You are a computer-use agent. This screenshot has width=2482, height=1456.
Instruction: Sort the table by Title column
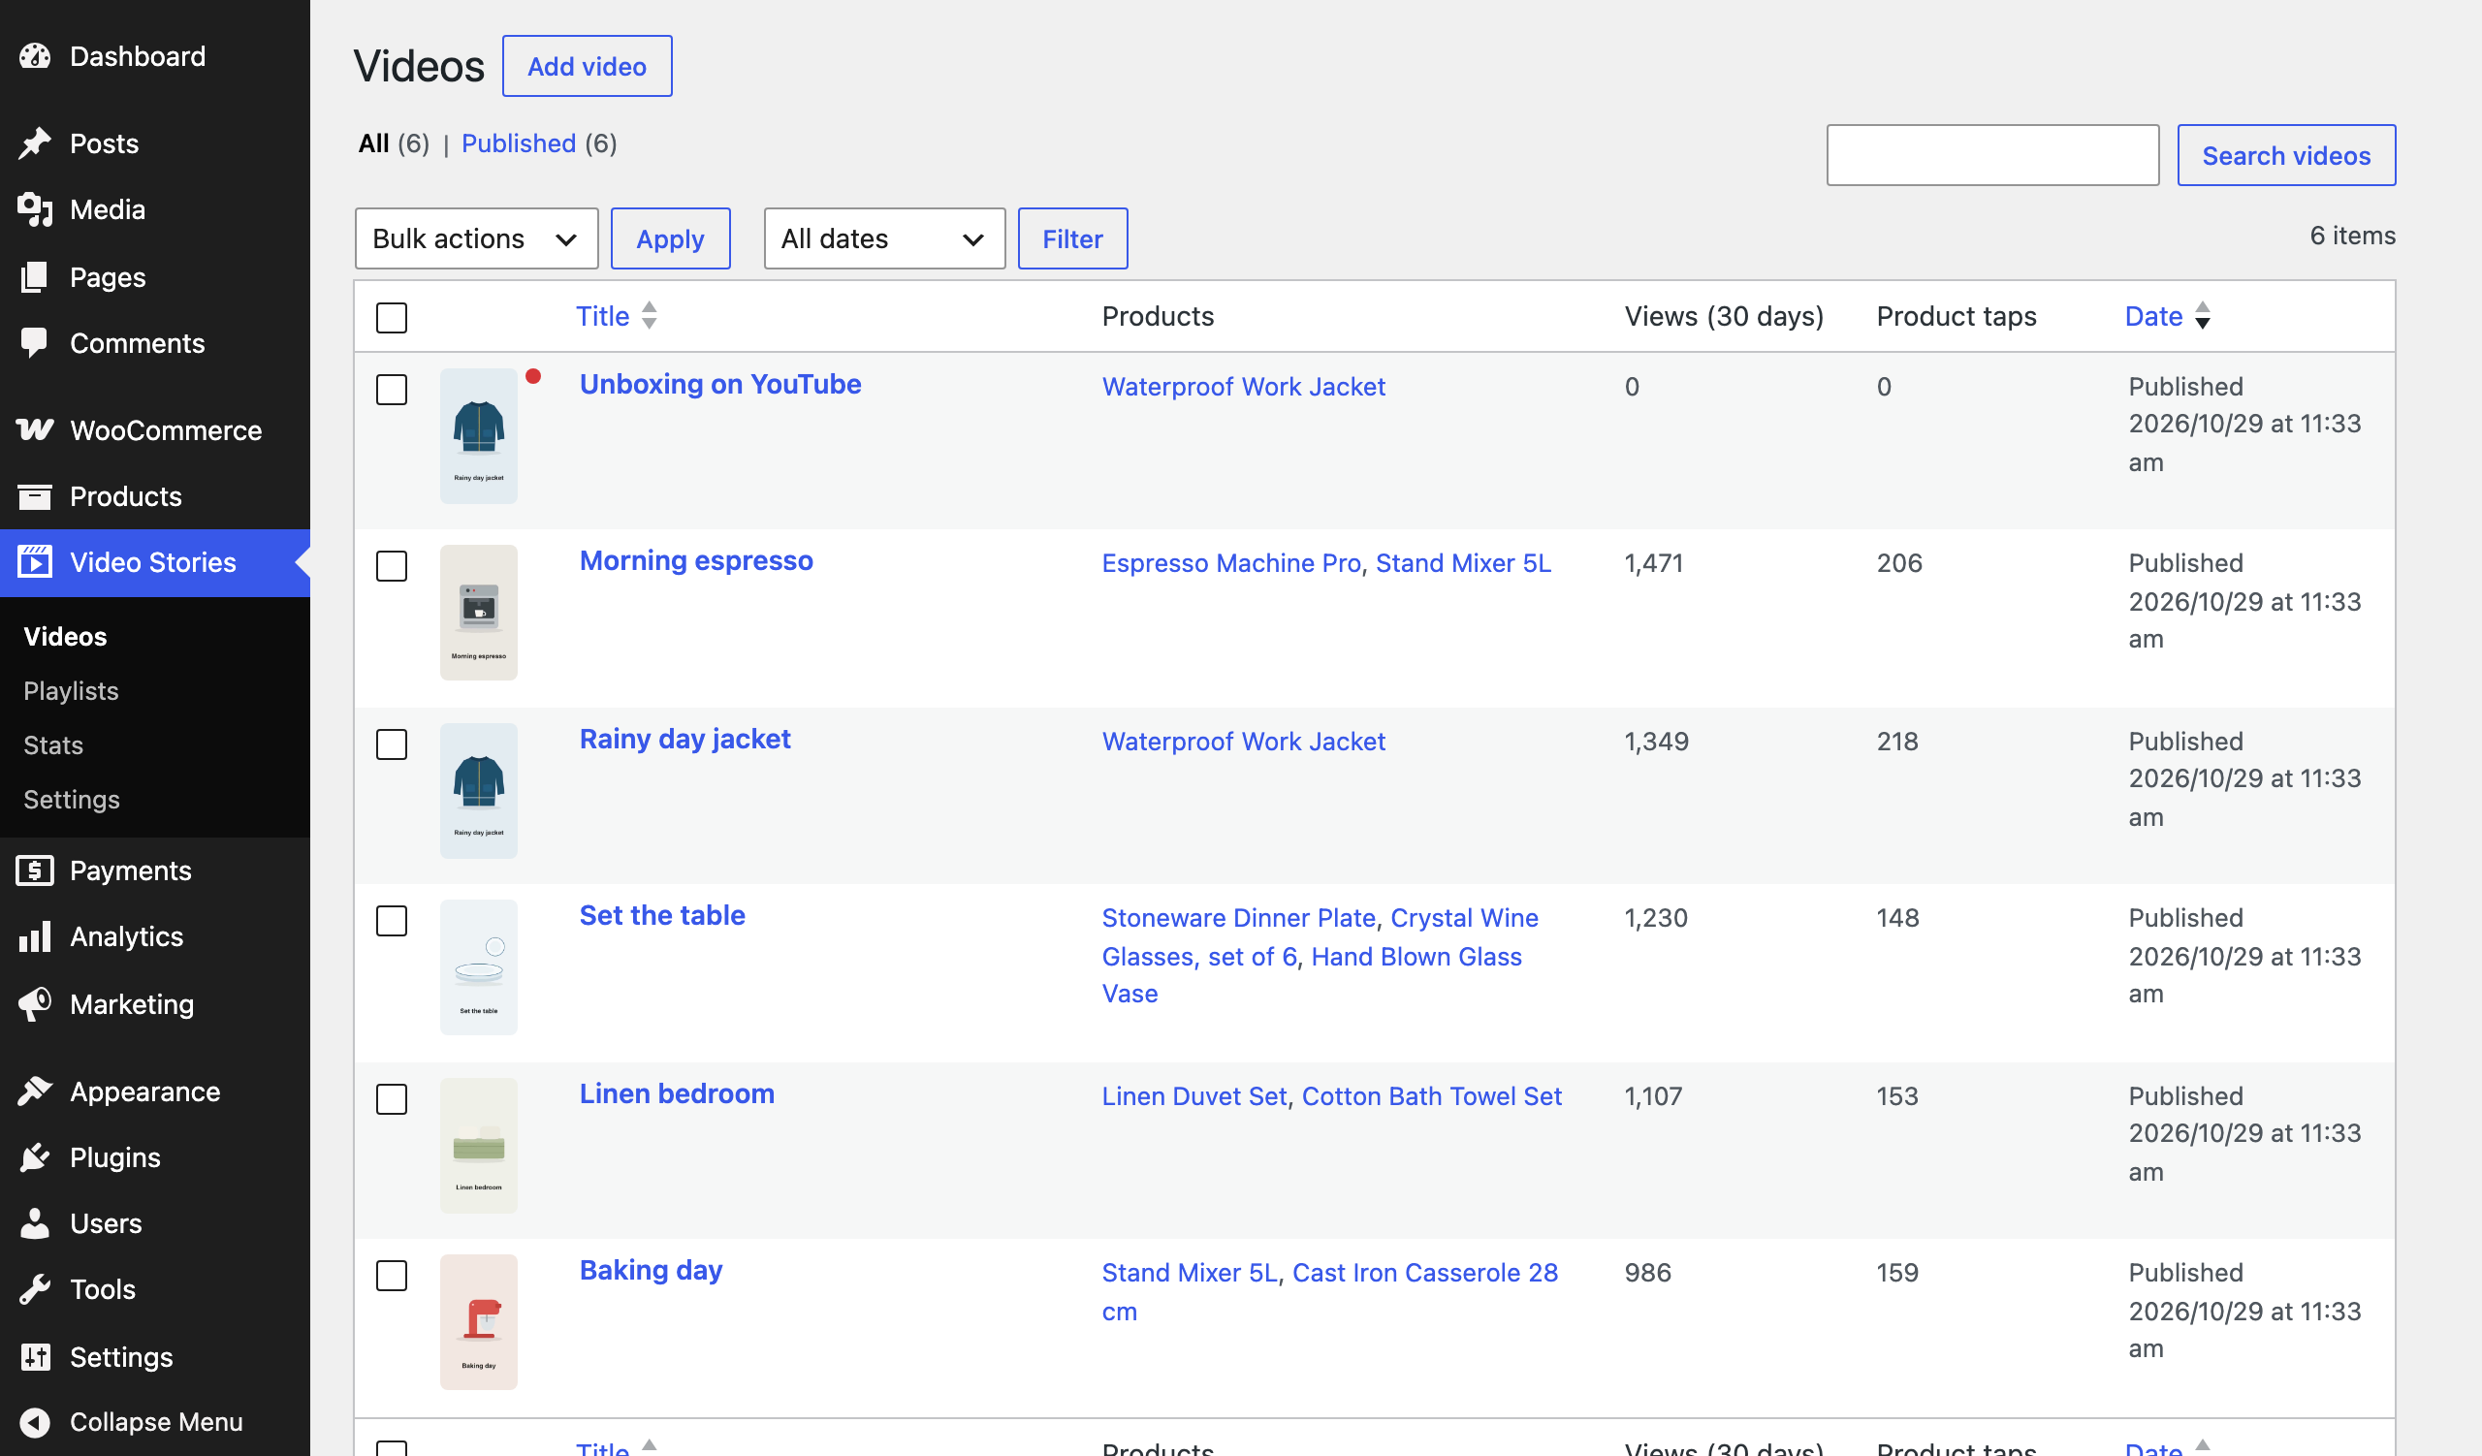pos(603,316)
